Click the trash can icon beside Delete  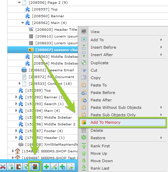tap(83, 130)
